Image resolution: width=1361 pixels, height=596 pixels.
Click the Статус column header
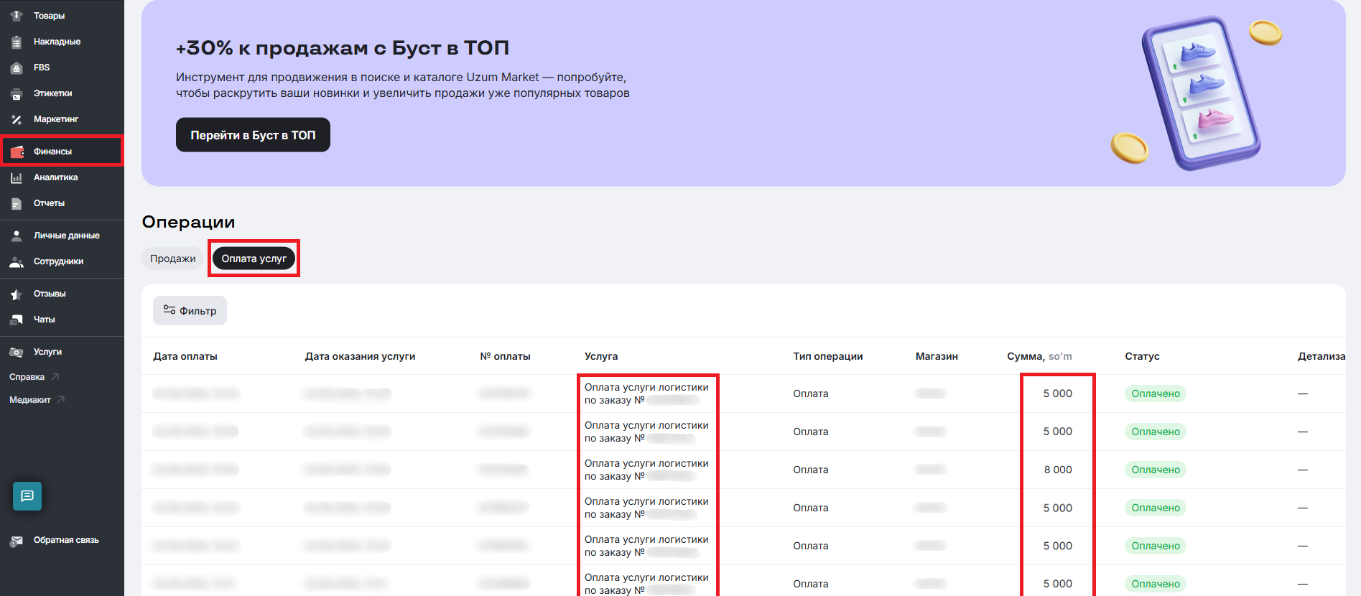[1142, 356]
